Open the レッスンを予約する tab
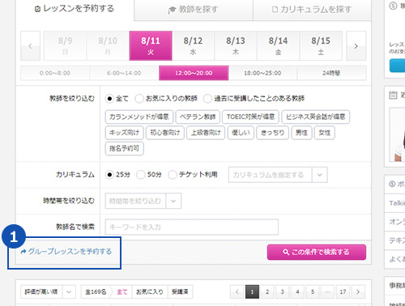This screenshot has width=405, height=306. [x=75, y=9]
